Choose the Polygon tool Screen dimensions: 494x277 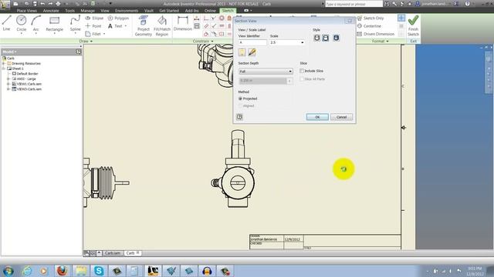tap(118, 18)
